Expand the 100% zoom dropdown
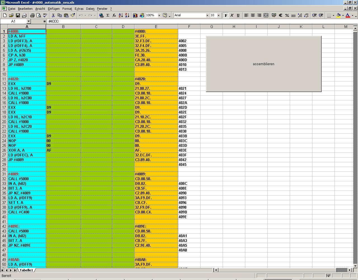The width and height of the screenshot is (358, 280). (x=159, y=15)
